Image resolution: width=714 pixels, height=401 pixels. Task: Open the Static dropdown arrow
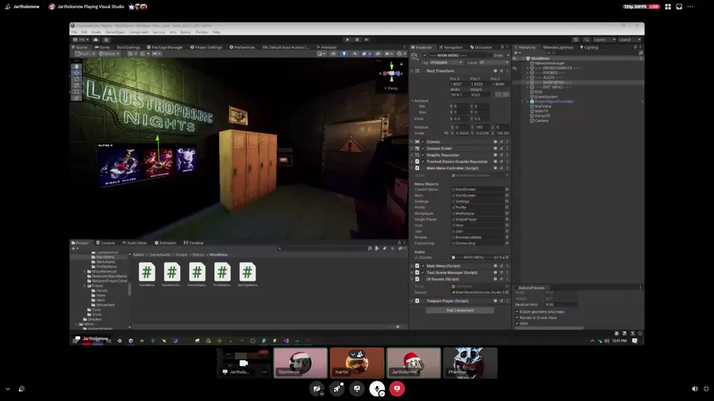coord(508,55)
